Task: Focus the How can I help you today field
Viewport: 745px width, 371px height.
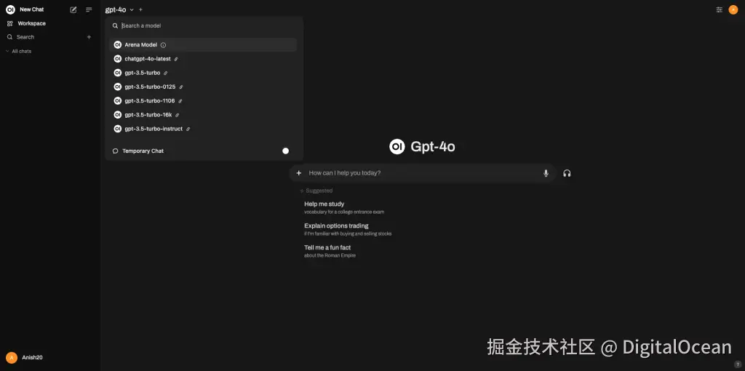Action: (x=423, y=173)
